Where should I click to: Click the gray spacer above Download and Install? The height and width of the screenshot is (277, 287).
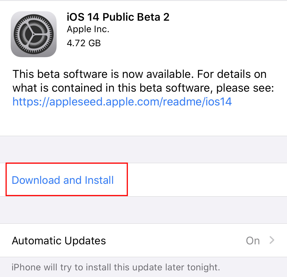pyautogui.click(x=143, y=150)
